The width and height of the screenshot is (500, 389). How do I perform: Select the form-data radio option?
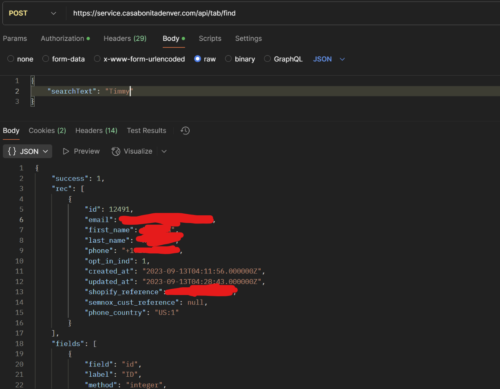(64, 59)
